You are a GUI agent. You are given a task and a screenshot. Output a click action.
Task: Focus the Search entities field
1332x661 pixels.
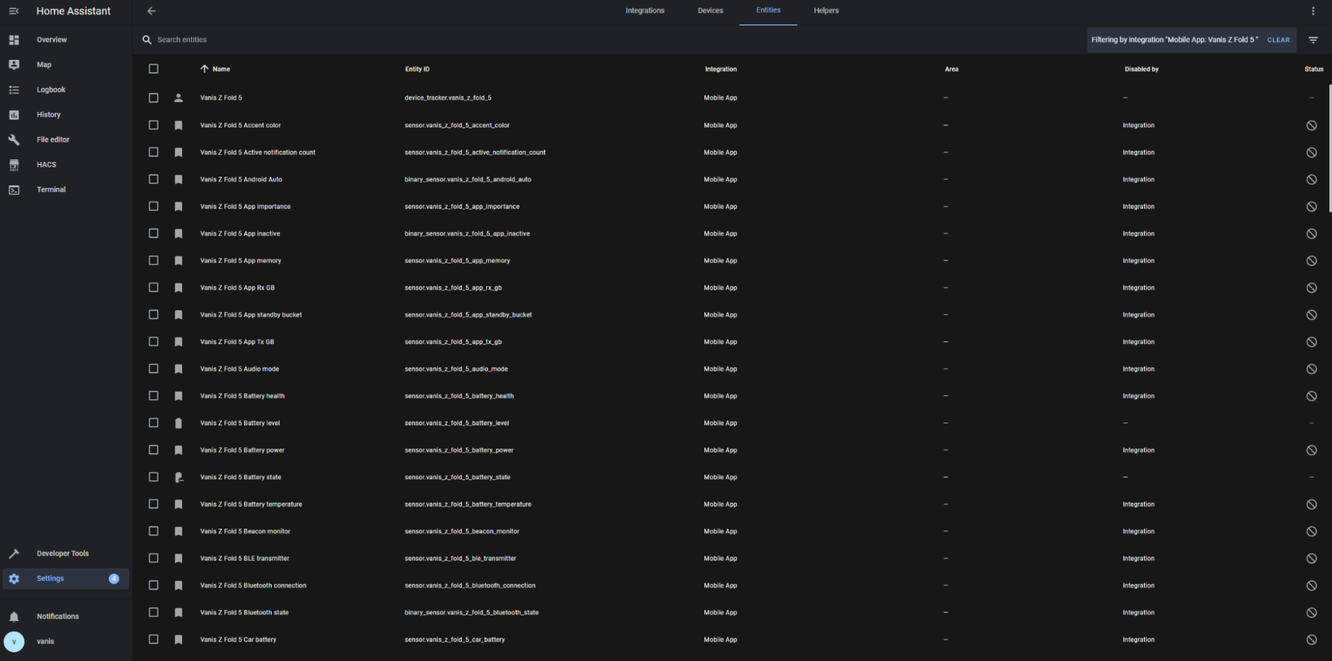point(400,40)
